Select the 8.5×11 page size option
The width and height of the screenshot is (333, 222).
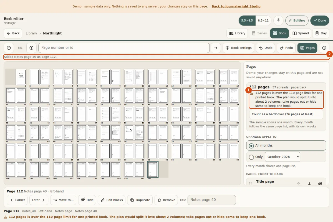(x=263, y=21)
